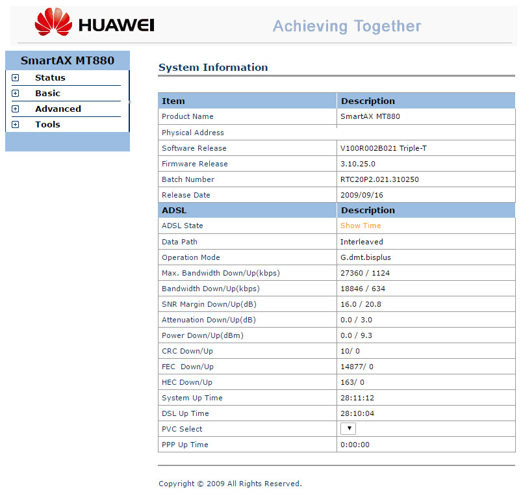Select the System Up Time label
The image size is (521, 494).
point(192,398)
